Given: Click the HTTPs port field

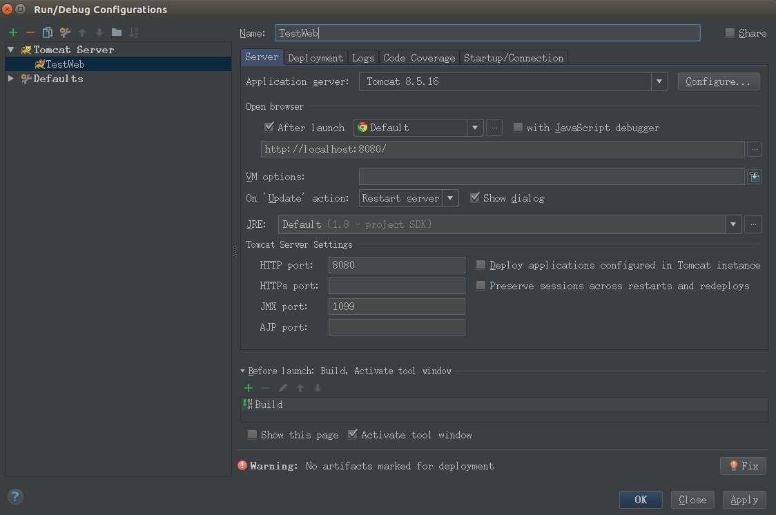Looking at the screenshot, I should (x=396, y=285).
